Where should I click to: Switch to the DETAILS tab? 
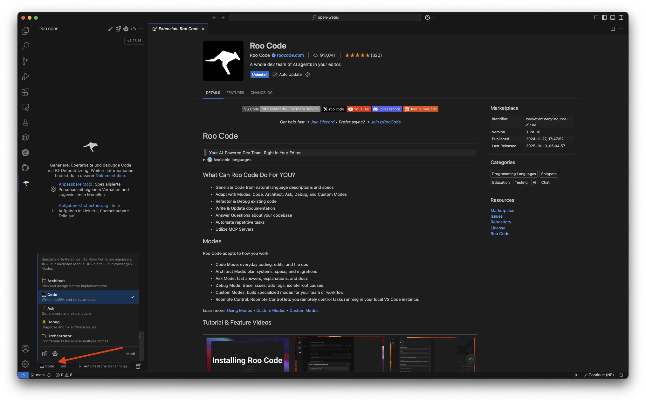(213, 93)
